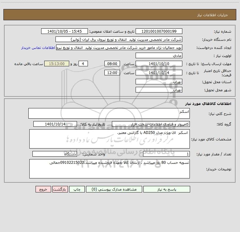Image resolution: width=240 pixels, height=232 pixels.
Task: Click the شهر محل تحویل field تهران
Action: 159,90
